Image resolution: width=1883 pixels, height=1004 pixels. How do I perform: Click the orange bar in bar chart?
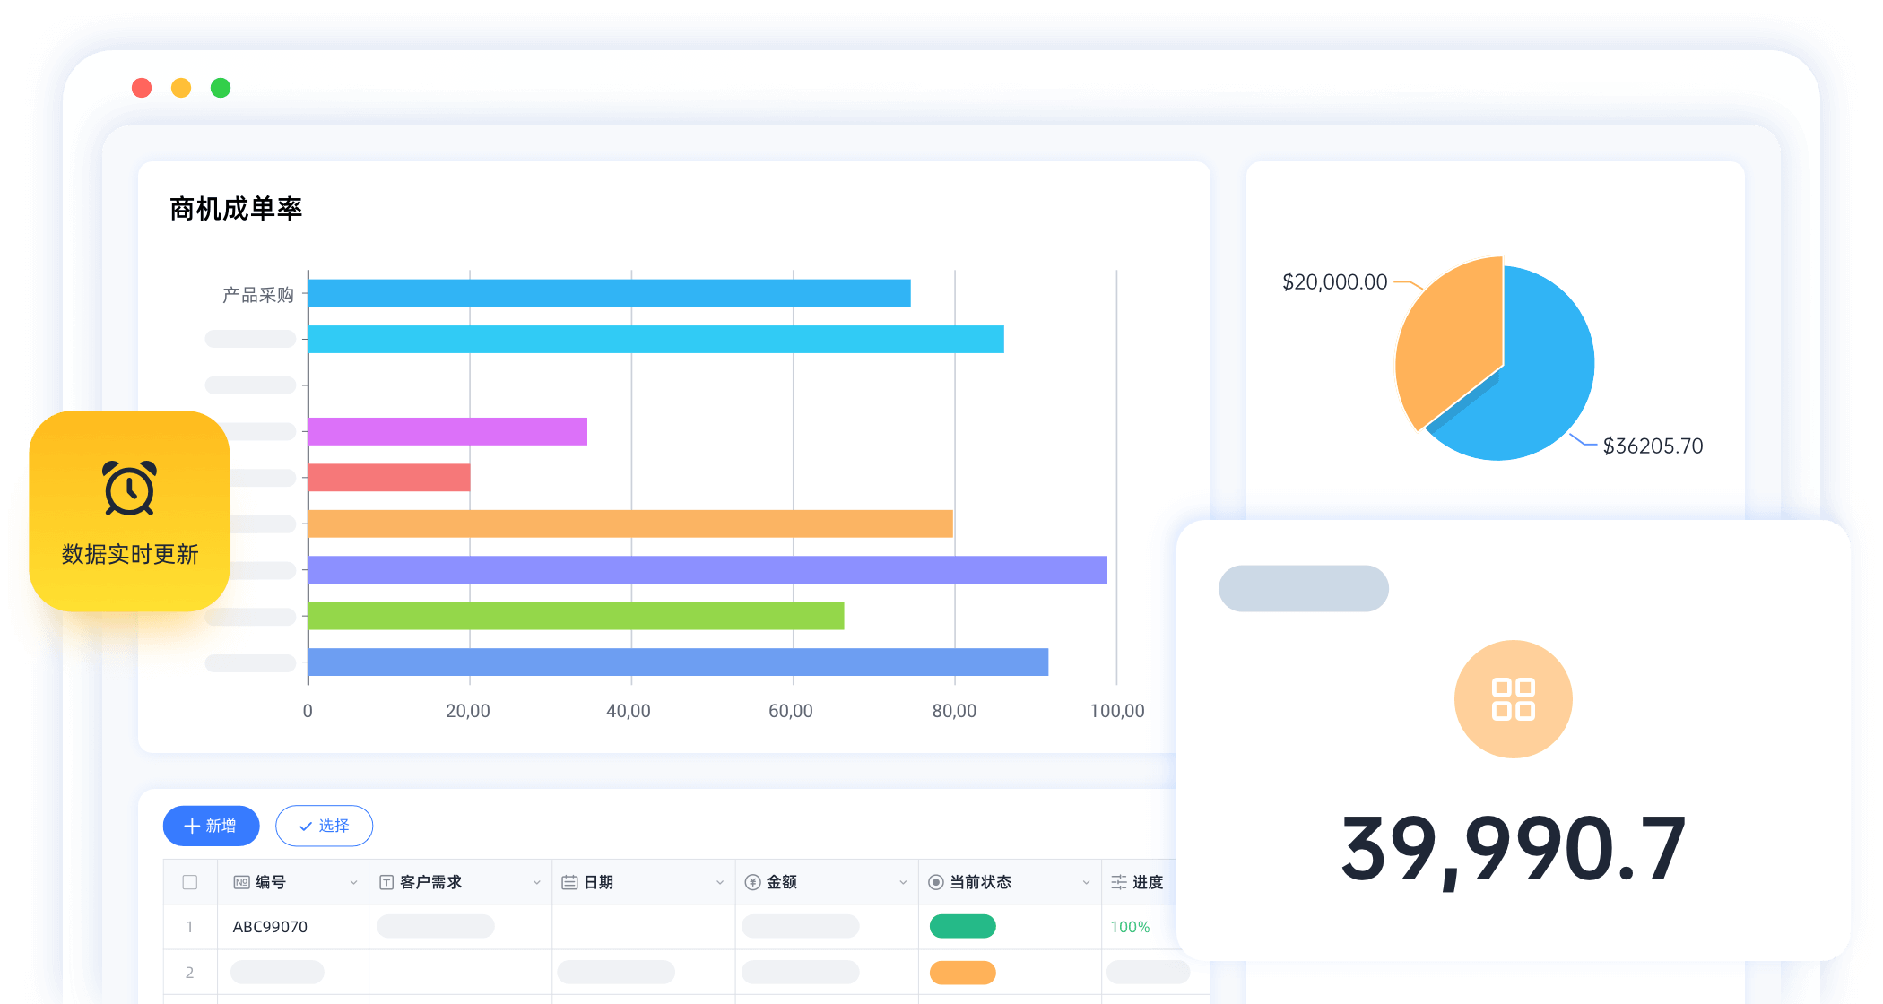point(629,524)
